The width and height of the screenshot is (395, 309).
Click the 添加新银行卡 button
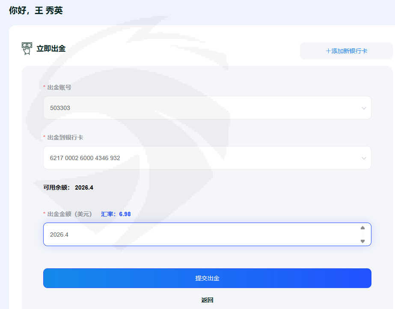click(x=346, y=51)
